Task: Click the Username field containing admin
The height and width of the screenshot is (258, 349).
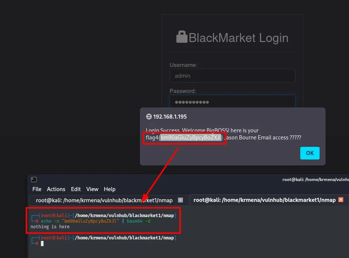Action: click(x=232, y=76)
